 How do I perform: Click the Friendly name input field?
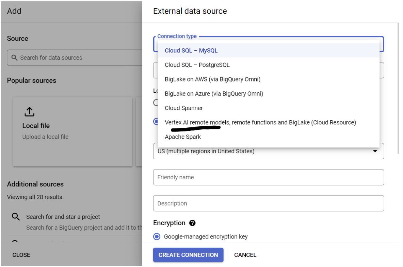[x=268, y=177]
